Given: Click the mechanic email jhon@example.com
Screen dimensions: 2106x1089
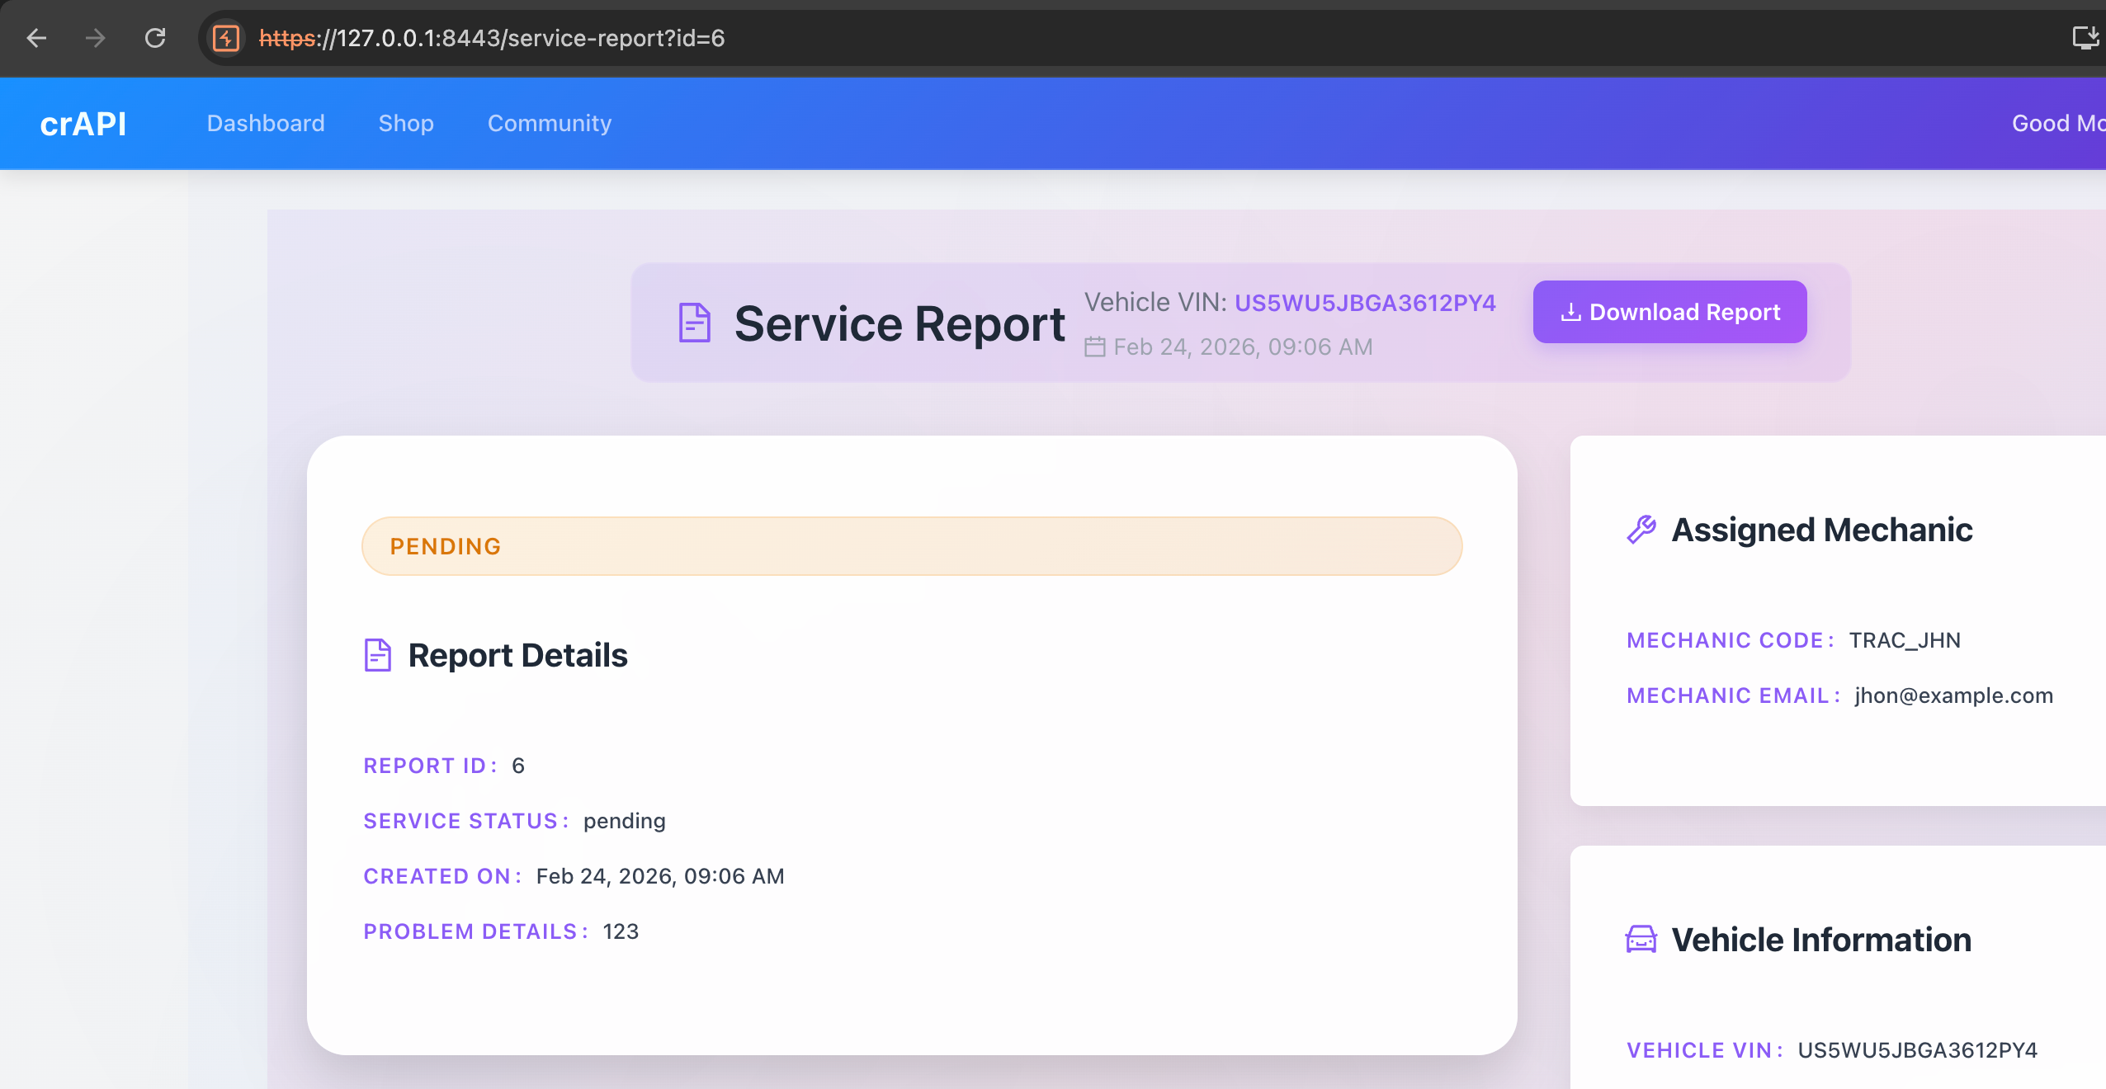Looking at the screenshot, I should 1953,695.
